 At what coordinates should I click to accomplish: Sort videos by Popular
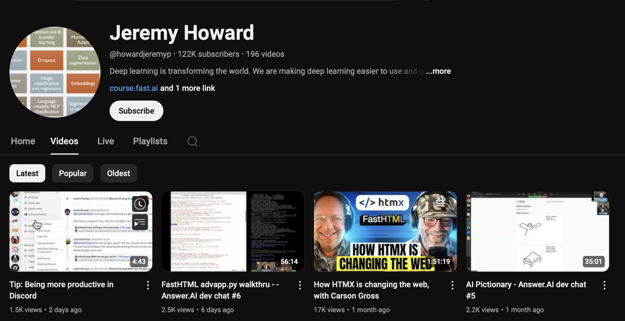point(73,173)
